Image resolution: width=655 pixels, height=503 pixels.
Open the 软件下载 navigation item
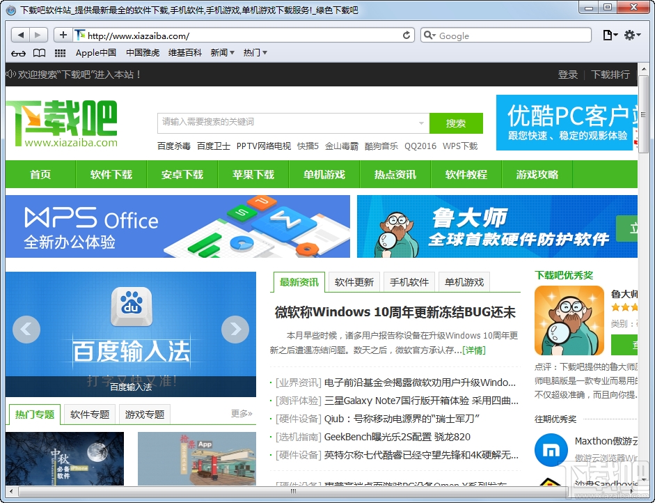click(111, 174)
